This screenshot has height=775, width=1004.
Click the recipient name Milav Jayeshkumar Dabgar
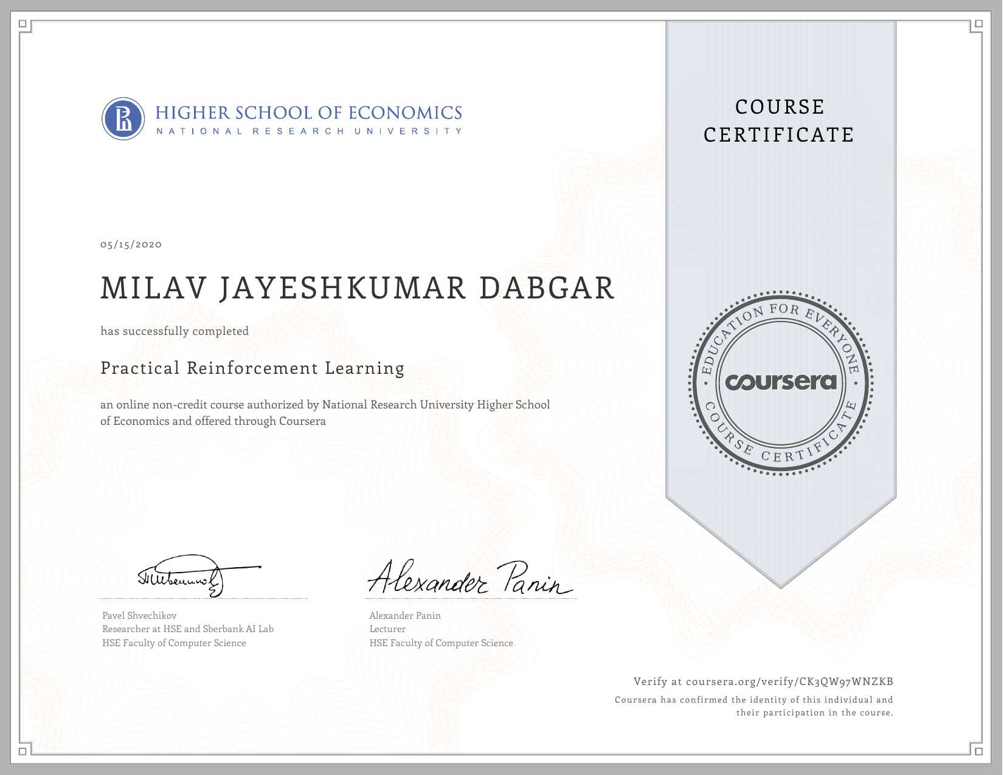[x=358, y=288]
